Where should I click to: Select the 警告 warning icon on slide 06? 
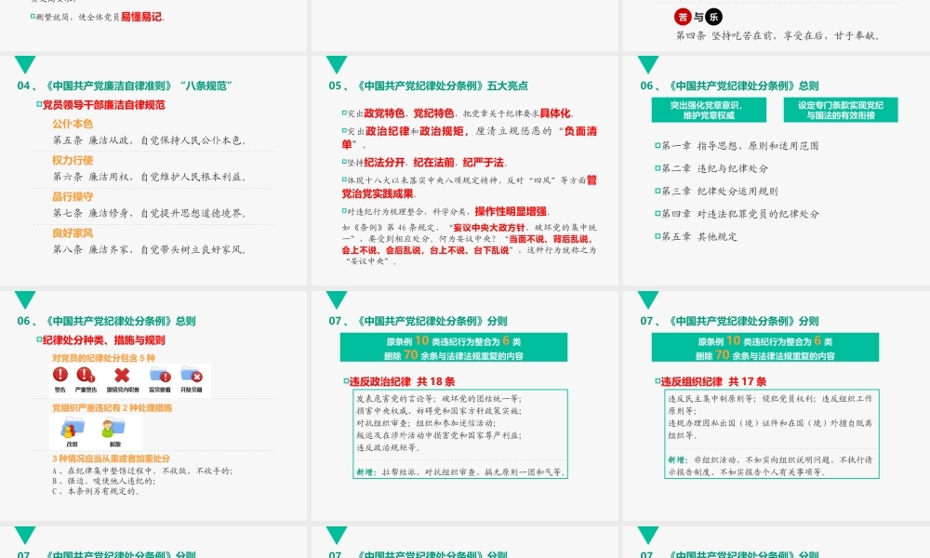coord(61,377)
